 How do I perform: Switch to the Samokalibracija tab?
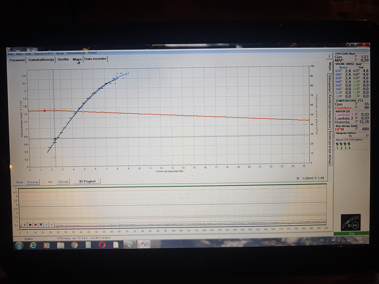pyautogui.click(x=41, y=60)
